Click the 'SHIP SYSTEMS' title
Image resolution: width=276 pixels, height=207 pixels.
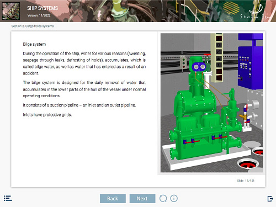click(43, 8)
